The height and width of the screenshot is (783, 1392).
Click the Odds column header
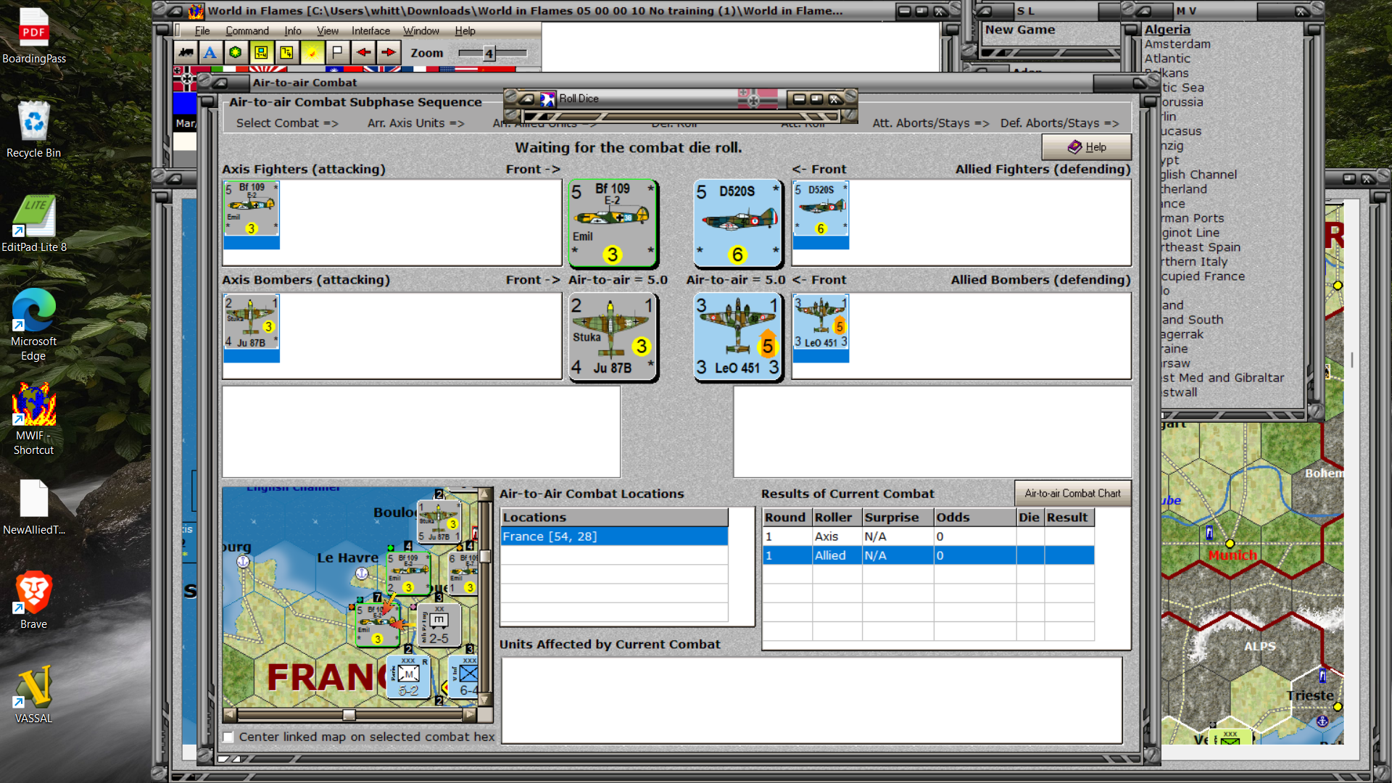click(974, 517)
